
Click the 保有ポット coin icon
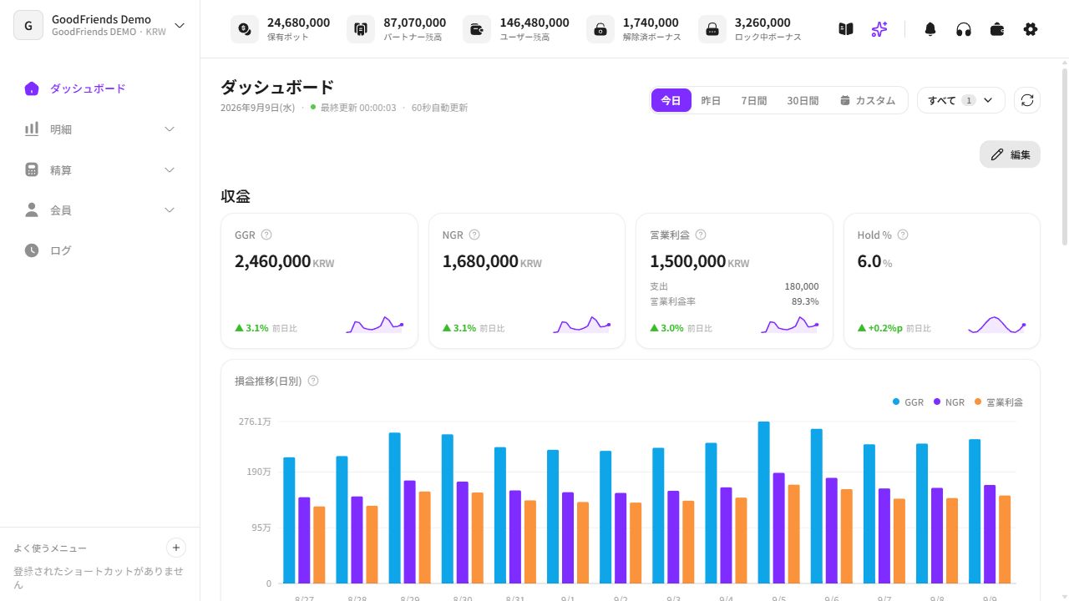244,29
